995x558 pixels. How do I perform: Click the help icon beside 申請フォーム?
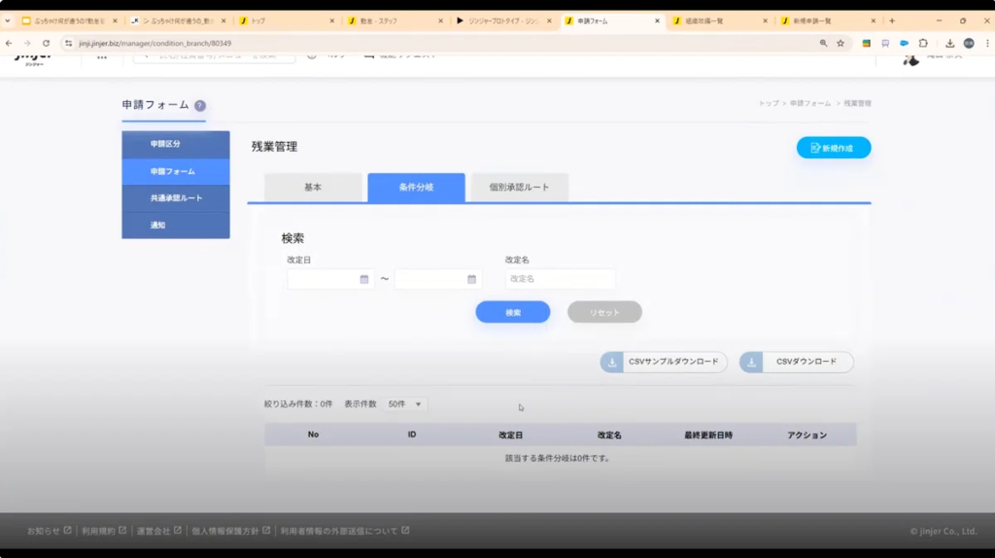200,105
